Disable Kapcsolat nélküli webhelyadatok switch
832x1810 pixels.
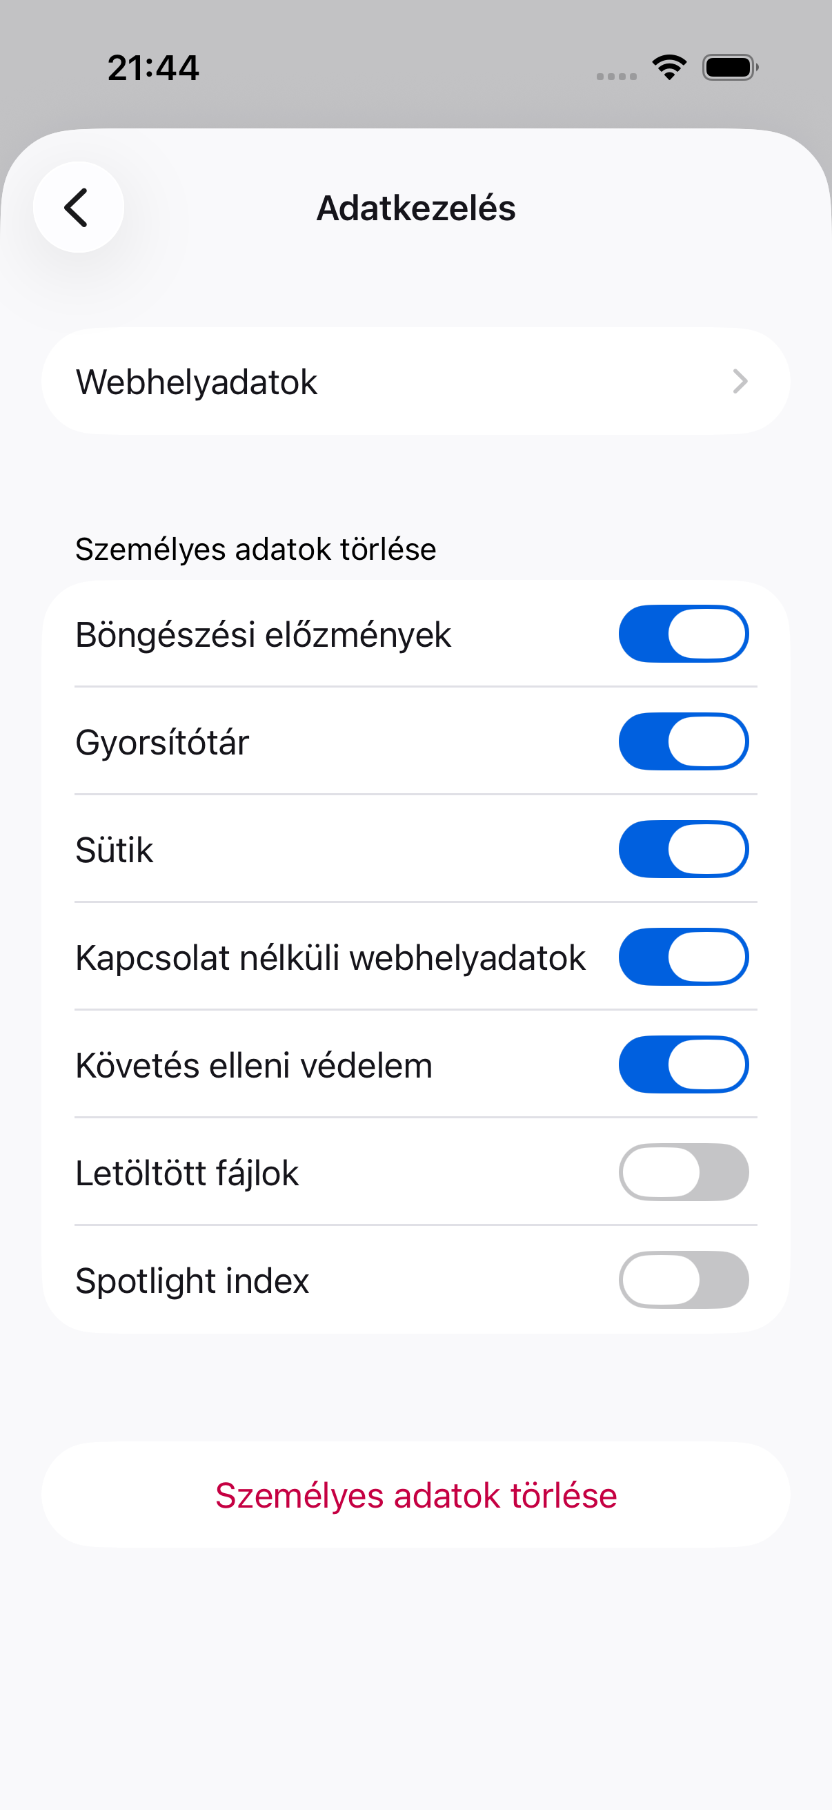[683, 956]
